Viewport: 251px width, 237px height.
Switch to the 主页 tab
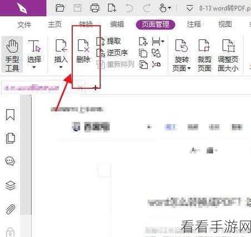click(x=55, y=24)
